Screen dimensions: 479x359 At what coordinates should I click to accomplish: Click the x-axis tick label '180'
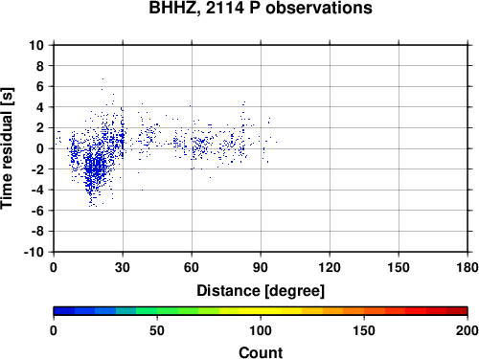468,267
